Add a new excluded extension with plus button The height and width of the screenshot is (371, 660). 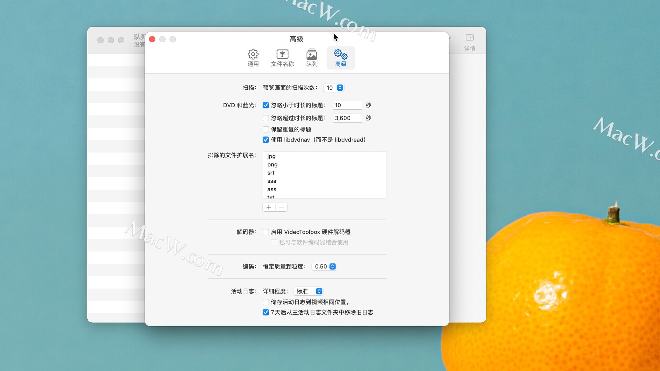coord(269,207)
